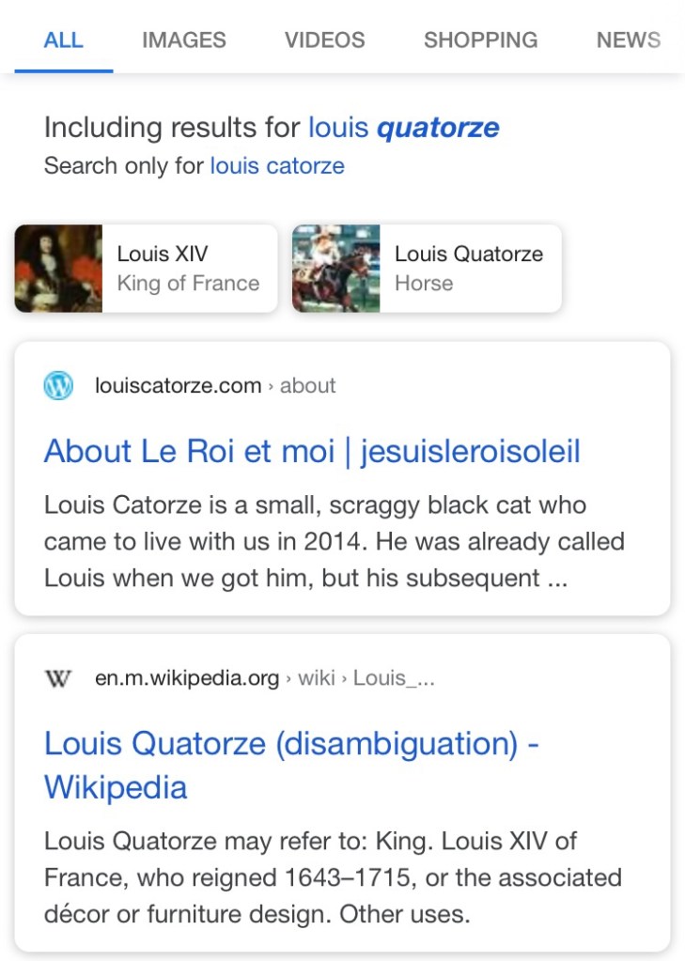
Task: Open the Louis XIV portrait thumbnail
Action: pyautogui.click(x=58, y=269)
